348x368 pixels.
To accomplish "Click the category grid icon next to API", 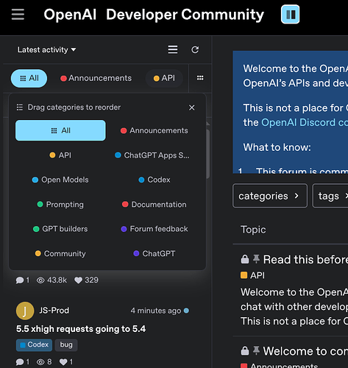I will tap(200, 78).
